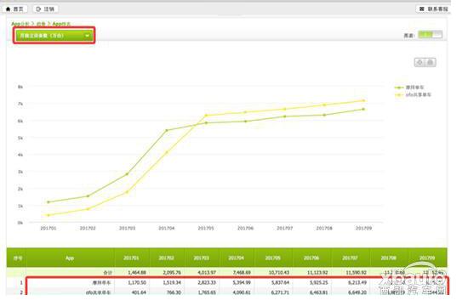Viewport: 468px width, 306px height.
Task: Click the App分析 breadcrumb link
Action: pyautogui.click(x=20, y=24)
